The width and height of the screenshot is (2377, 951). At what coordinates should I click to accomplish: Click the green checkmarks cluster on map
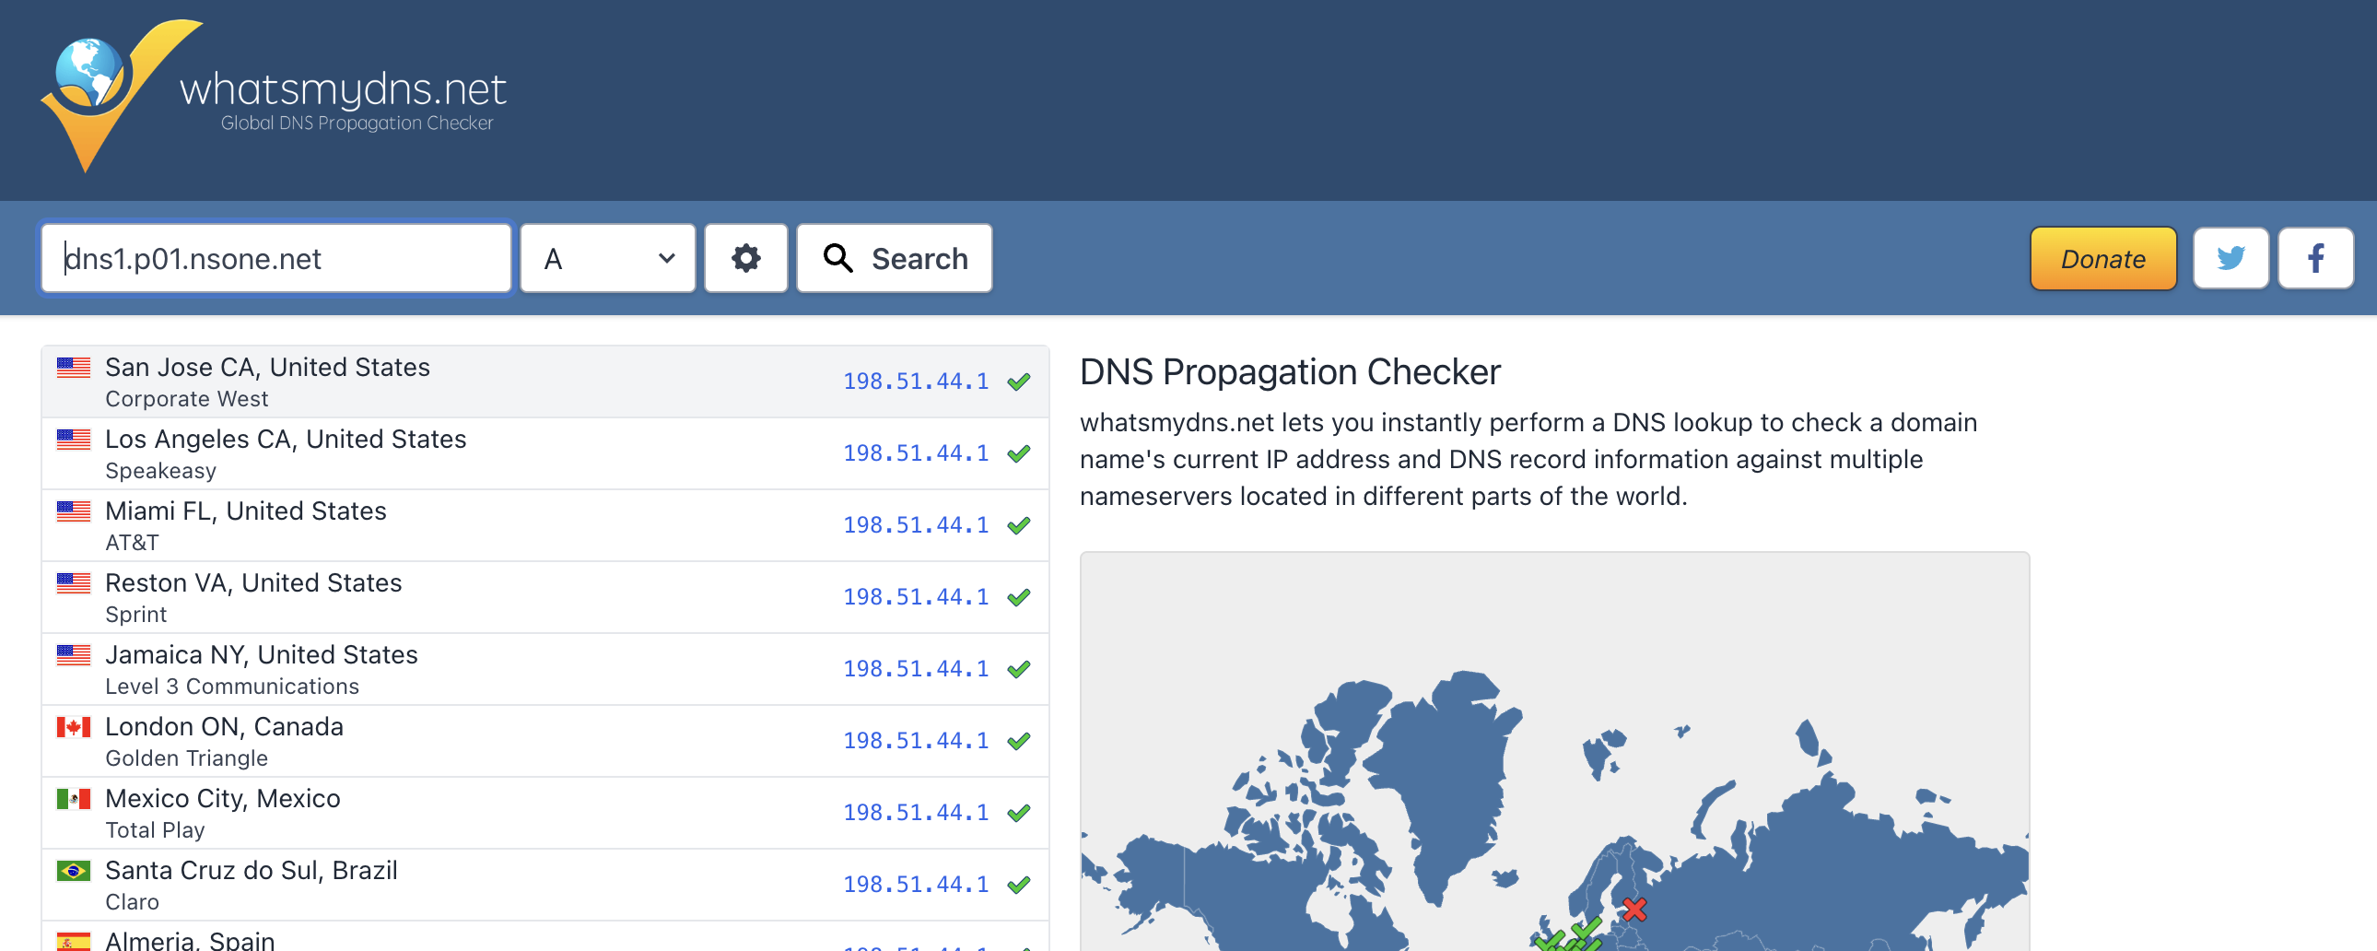tap(1571, 936)
